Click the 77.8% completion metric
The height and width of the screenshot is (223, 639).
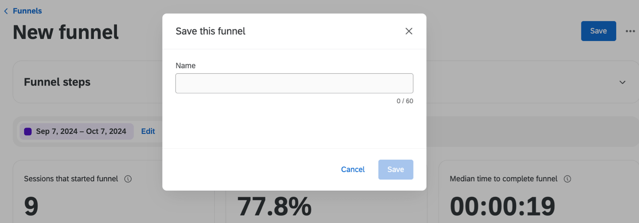click(x=274, y=205)
